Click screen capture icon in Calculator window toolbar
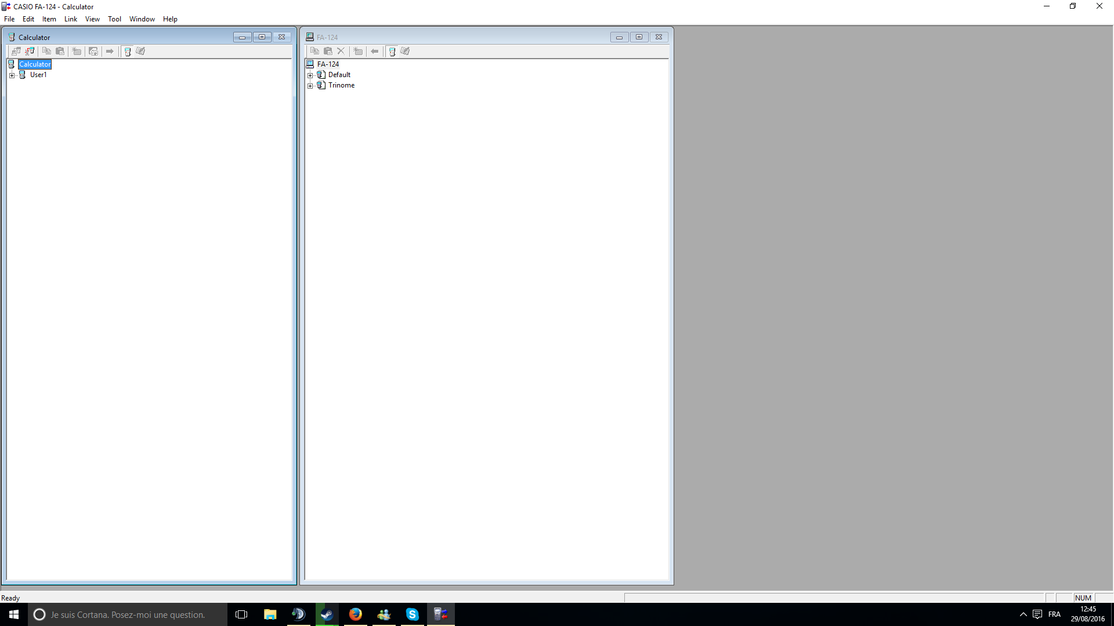The image size is (1114, 626). [x=93, y=51]
